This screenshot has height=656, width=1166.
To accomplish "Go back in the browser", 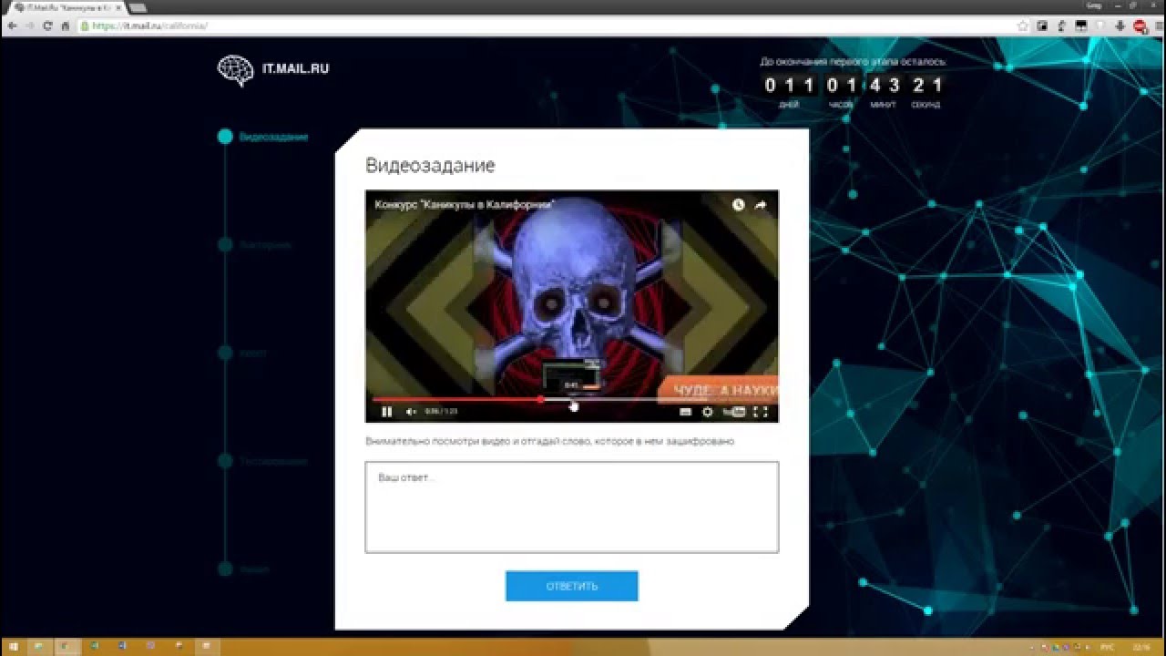I will tap(12, 26).
